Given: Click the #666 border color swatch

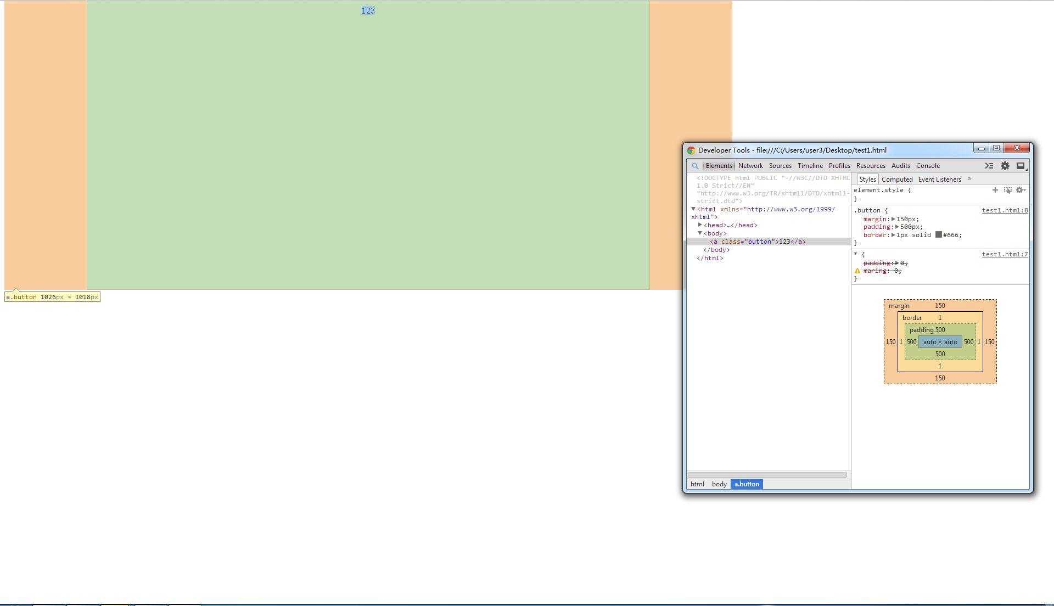Looking at the screenshot, I should [939, 235].
